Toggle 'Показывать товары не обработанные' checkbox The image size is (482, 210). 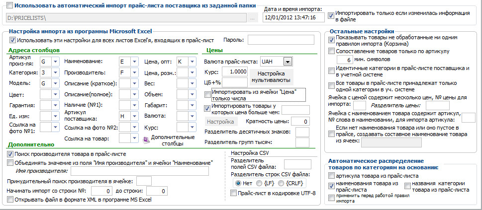click(x=331, y=40)
